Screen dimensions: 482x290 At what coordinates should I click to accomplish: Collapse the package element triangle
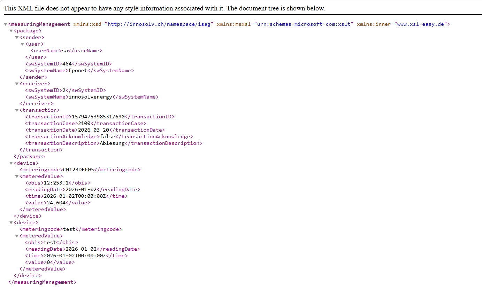(x=11, y=31)
